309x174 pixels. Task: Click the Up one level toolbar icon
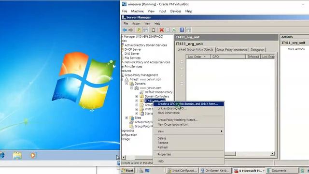coord(139,30)
